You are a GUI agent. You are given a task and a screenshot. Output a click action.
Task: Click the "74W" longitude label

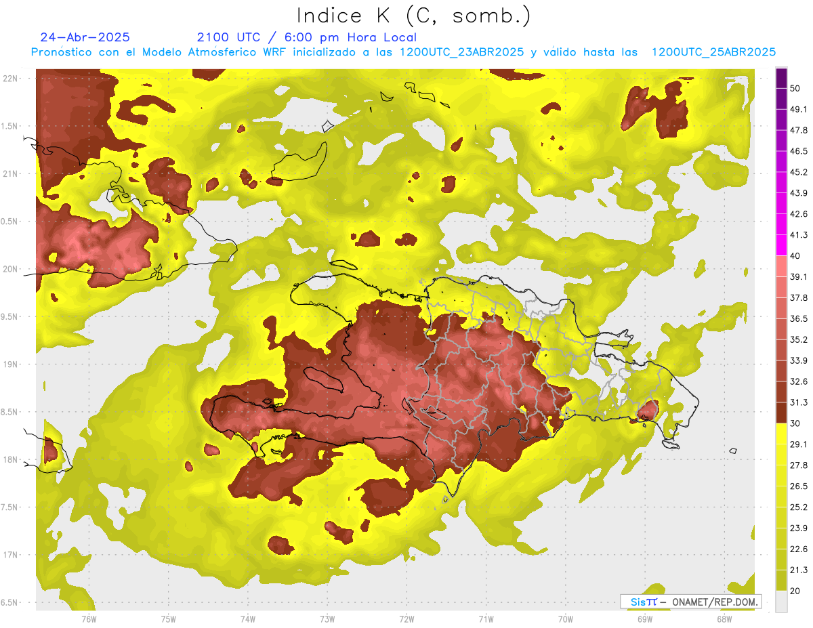coord(247,619)
